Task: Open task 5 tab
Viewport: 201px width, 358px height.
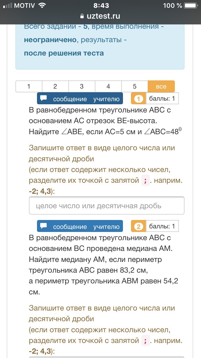Action: [135, 86]
